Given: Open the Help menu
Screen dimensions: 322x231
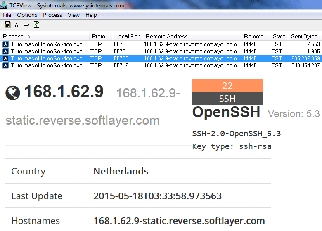Looking at the screenshot, I should point(91,15).
